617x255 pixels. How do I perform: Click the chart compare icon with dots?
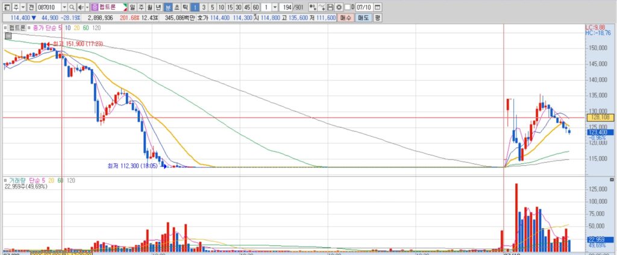point(313,7)
